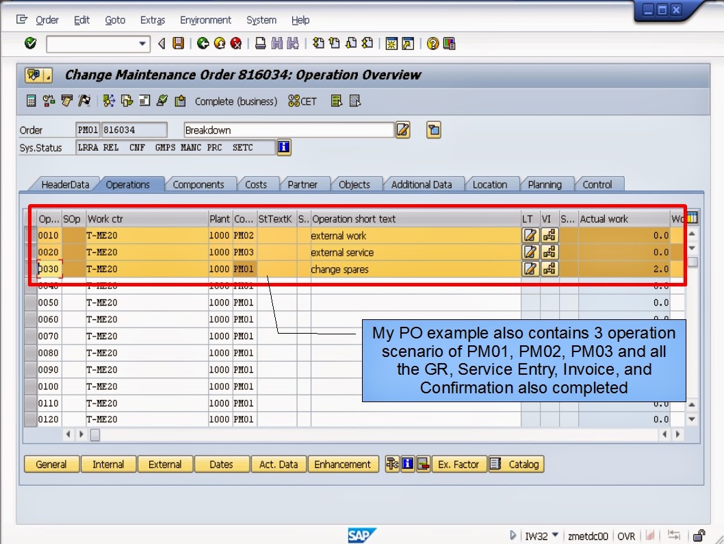The height and width of the screenshot is (544, 724).
Task: Click the clipboard icon before Complete (business)
Action: [x=180, y=101]
